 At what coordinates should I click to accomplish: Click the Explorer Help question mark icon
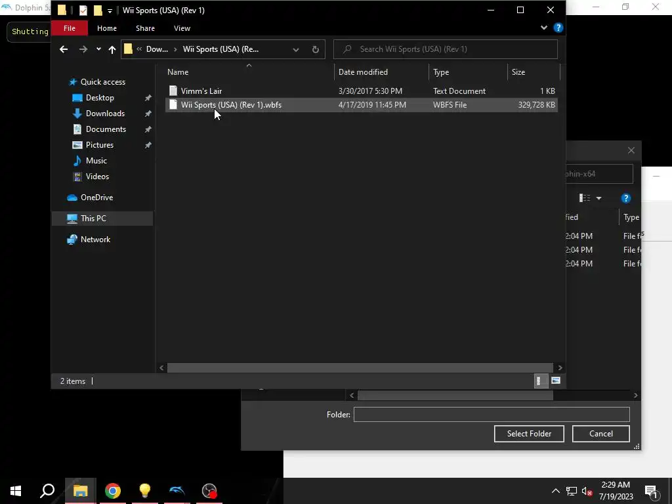click(558, 28)
